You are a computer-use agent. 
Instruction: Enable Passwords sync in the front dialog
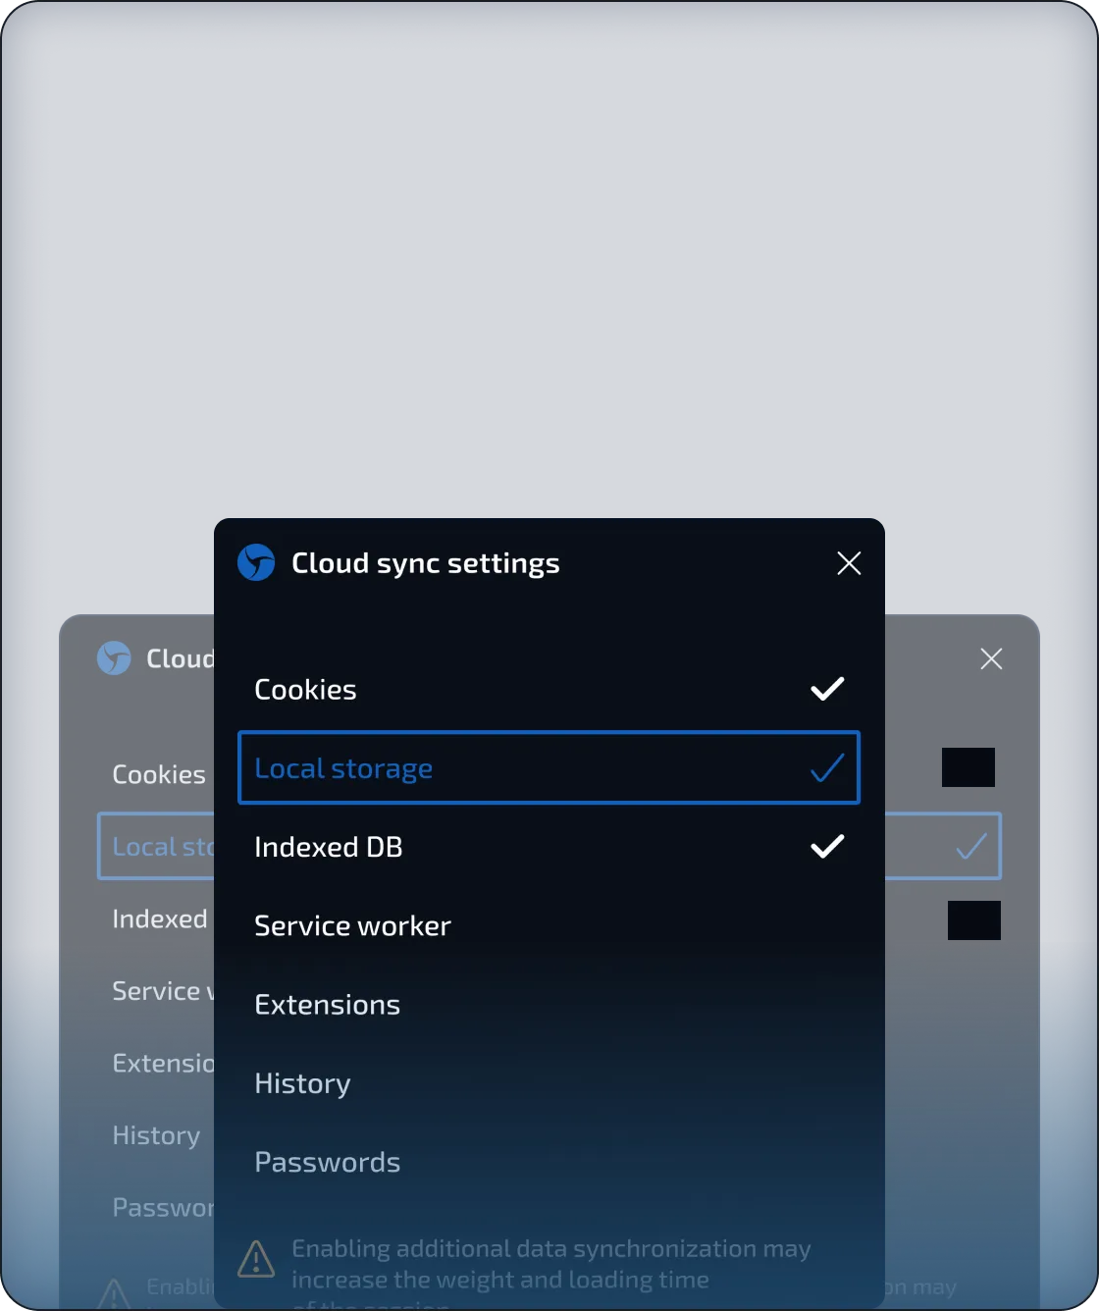tap(549, 1162)
